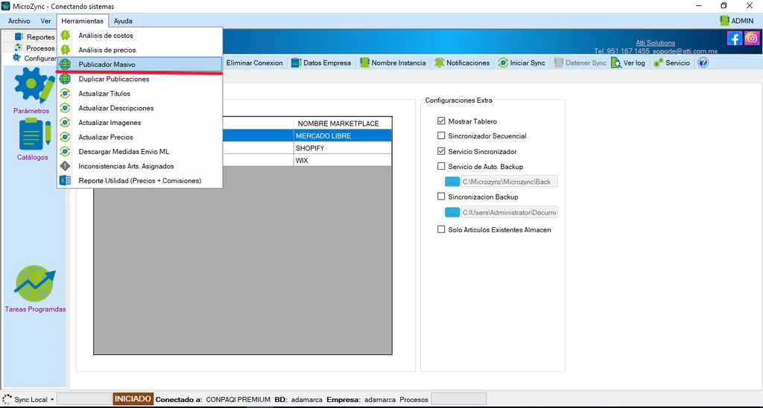
Task: Click the Parámetros gear icon
Action: (33, 85)
